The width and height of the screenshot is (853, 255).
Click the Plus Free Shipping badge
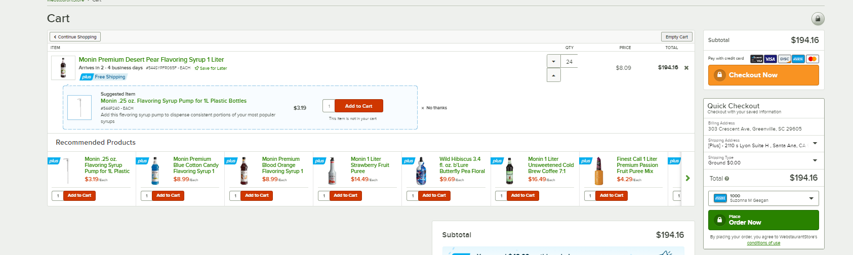[x=103, y=77]
